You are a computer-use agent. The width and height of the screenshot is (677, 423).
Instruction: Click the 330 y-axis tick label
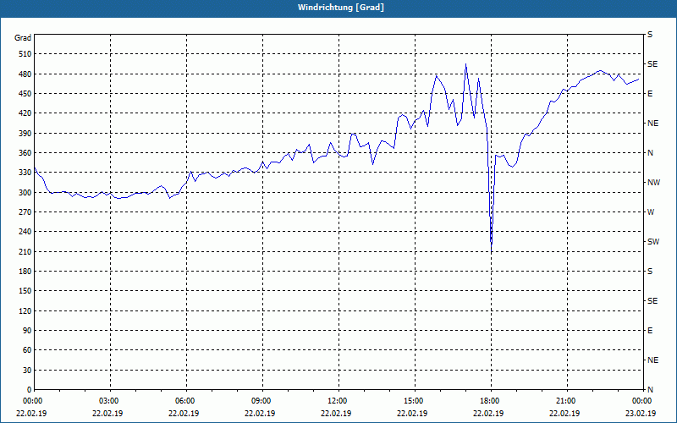[x=25, y=173]
